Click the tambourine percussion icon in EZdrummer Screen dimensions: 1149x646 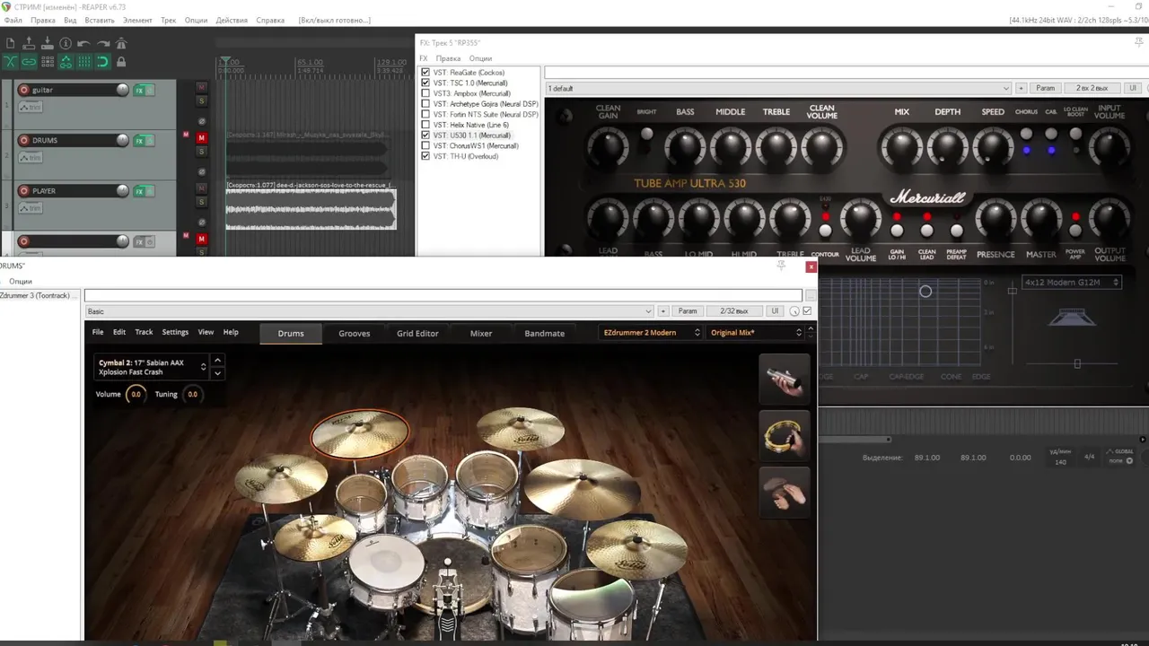pyautogui.click(x=785, y=436)
